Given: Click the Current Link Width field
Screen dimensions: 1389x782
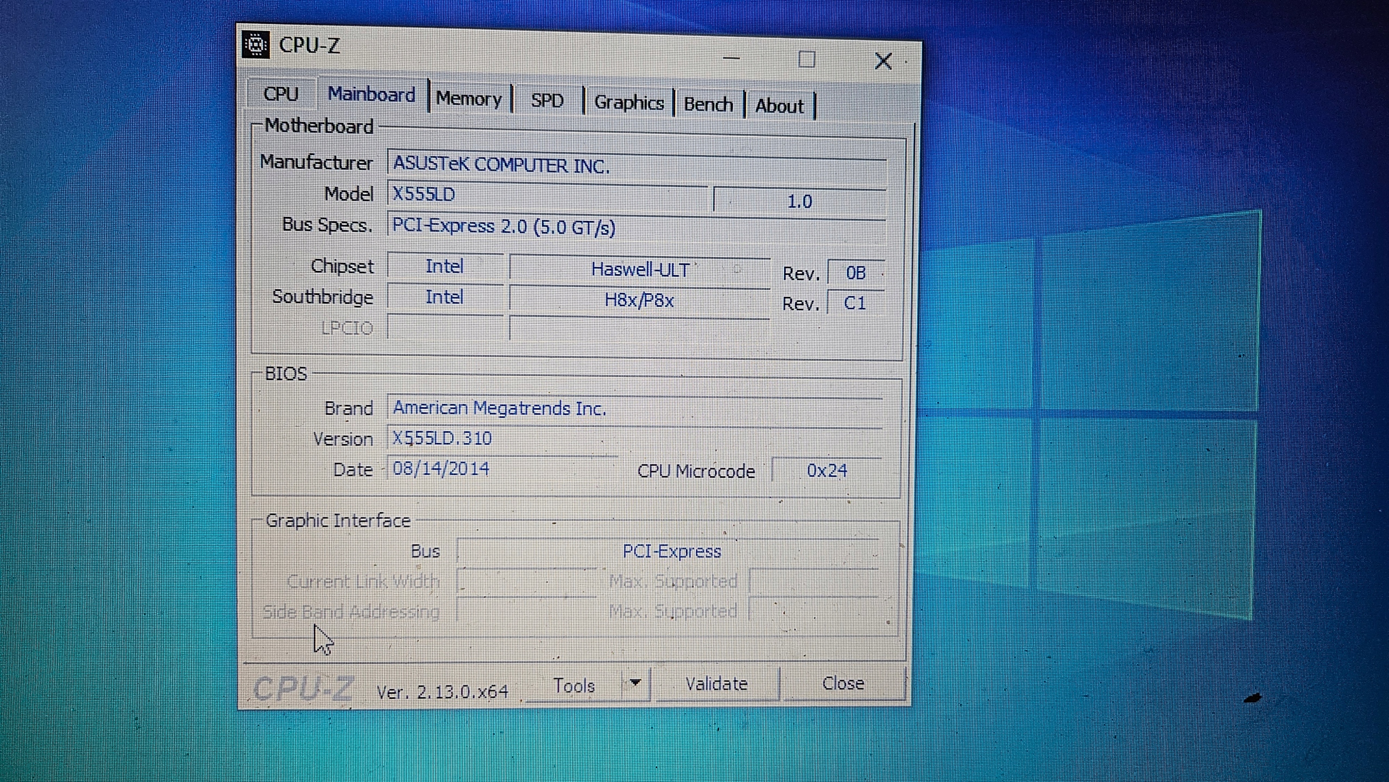Looking at the screenshot, I should point(527,581).
